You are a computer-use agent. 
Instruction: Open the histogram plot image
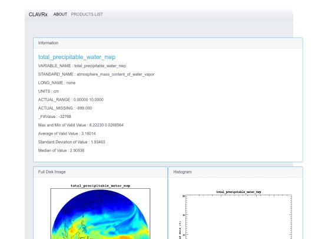pos(236,214)
